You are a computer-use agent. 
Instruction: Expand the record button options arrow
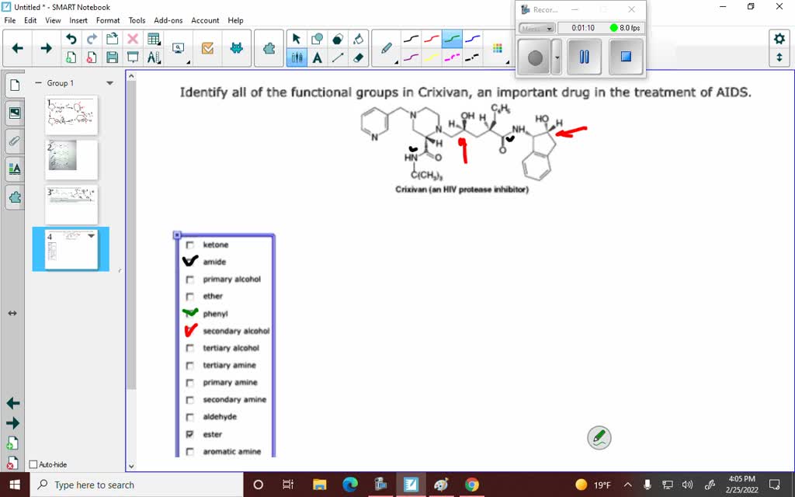556,56
